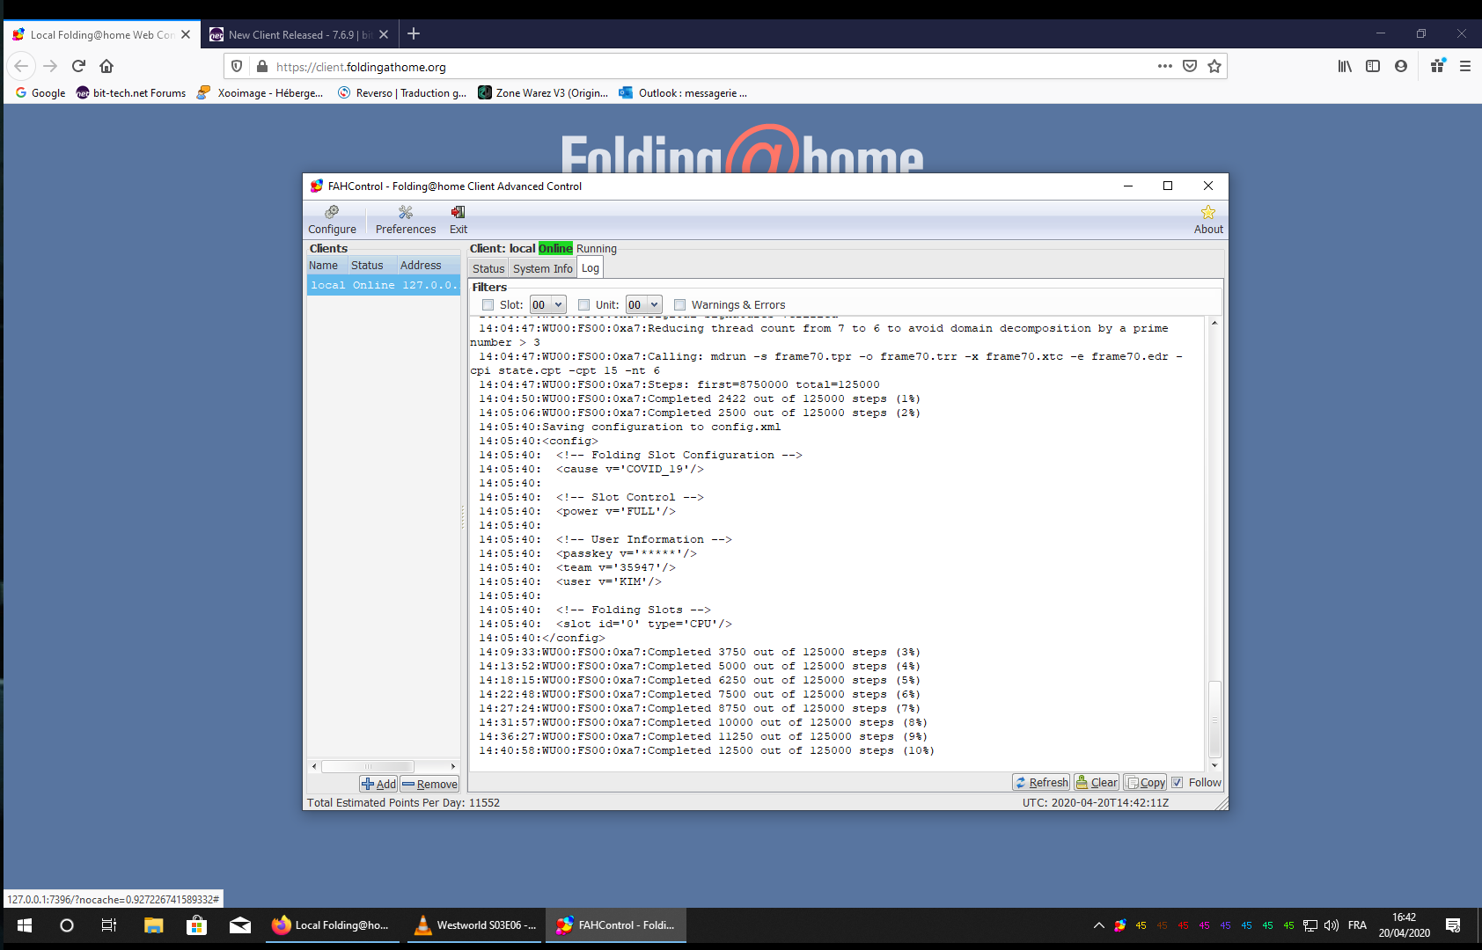
Task: Open Outlook messagerie bookmark
Action: click(x=683, y=93)
